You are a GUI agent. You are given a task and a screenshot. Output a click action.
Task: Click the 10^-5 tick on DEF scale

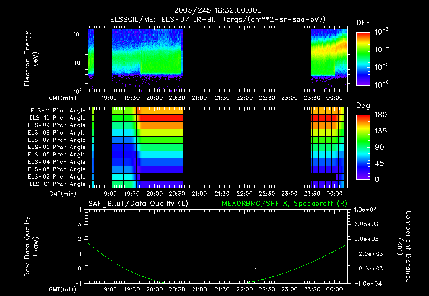pyautogui.click(x=382, y=67)
